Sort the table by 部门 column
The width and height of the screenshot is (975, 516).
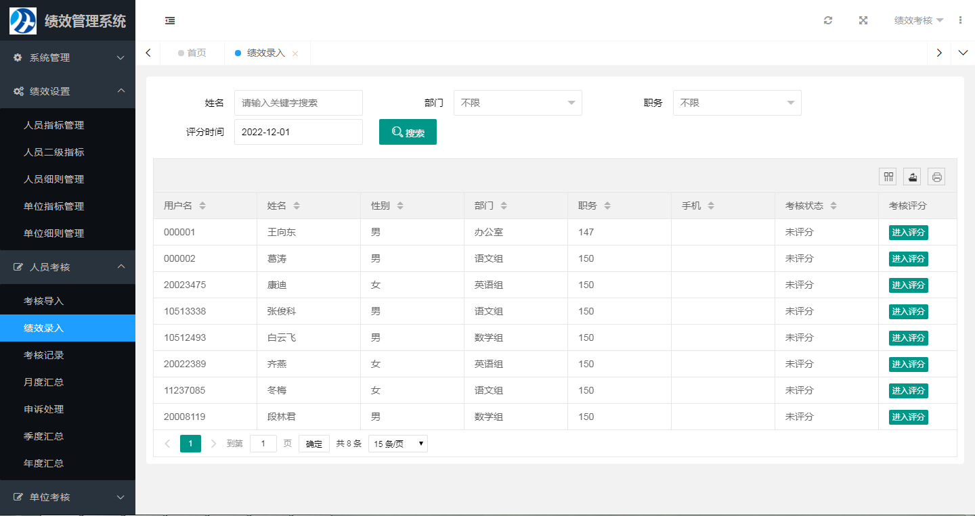click(x=504, y=206)
